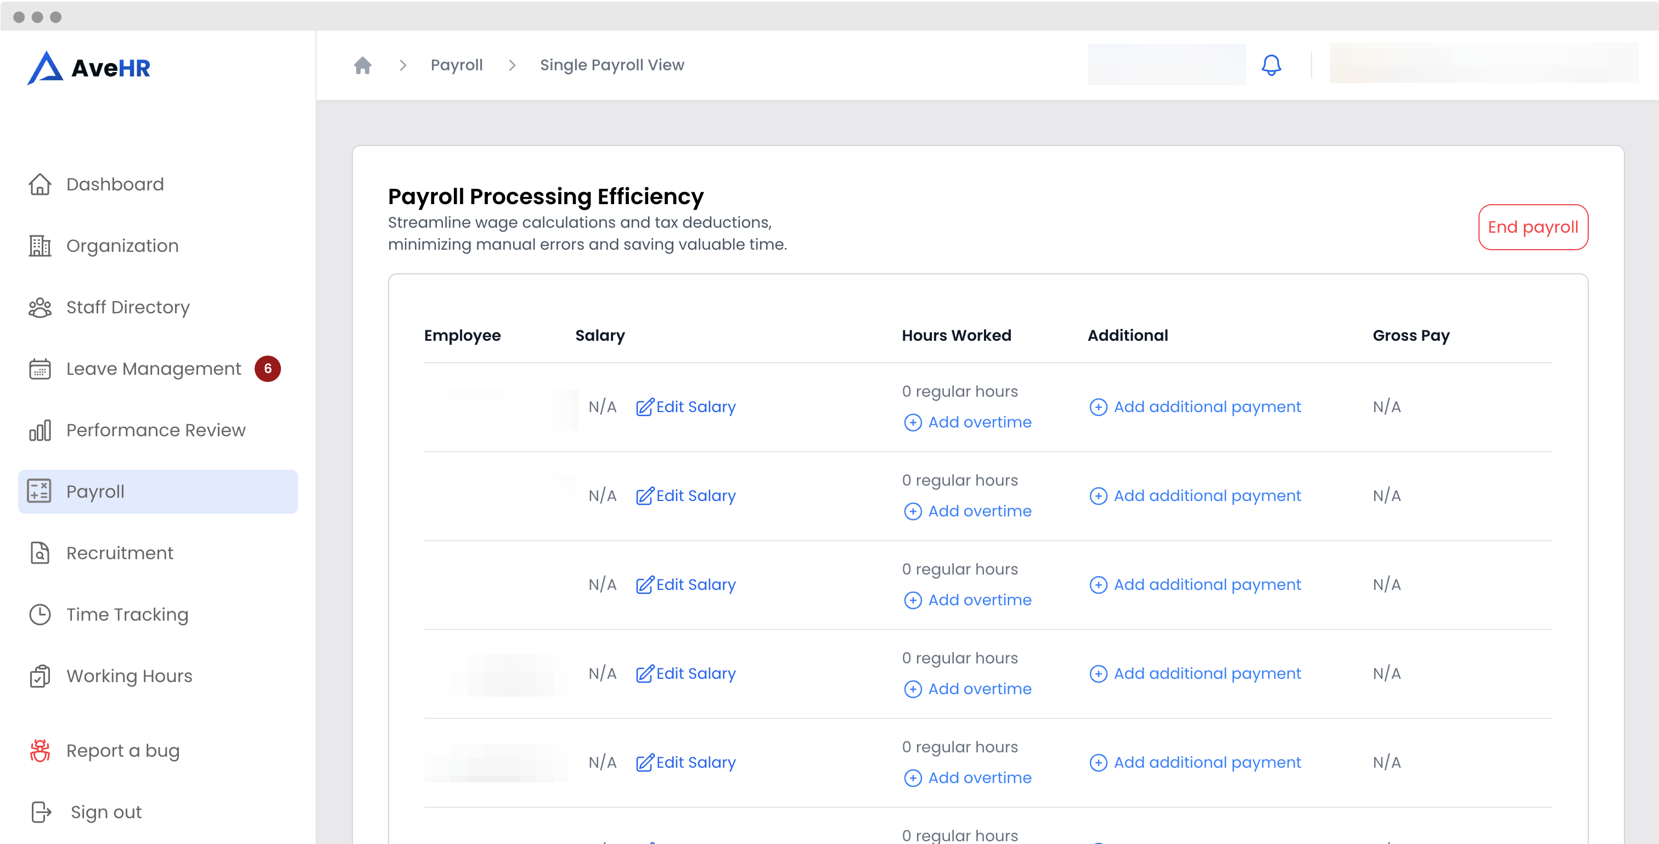Open Leave Management from sidebar
Viewport: 1659px width, 844px height.
click(x=153, y=369)
